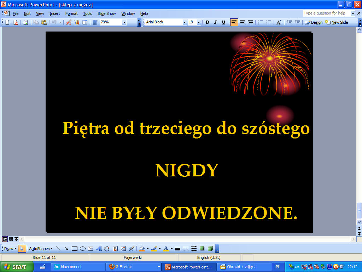Open Font Color dropdown arrow

[x=171, y=249]
